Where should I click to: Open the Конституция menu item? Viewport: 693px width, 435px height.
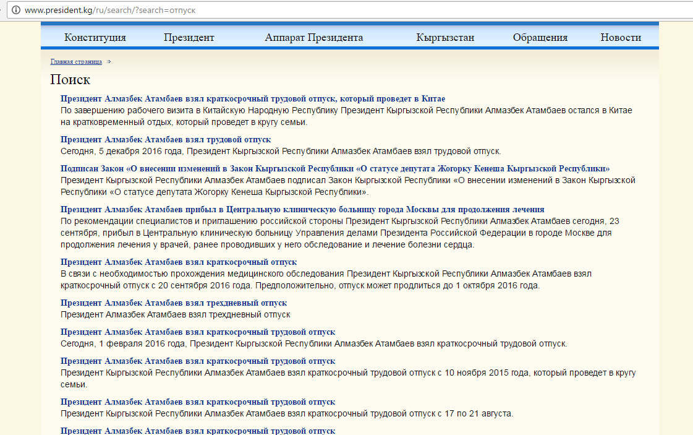click(x=95, y=37)
